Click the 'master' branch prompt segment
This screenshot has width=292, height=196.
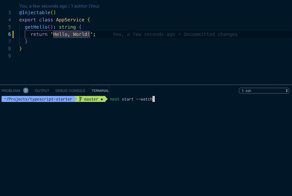point(91,99)
